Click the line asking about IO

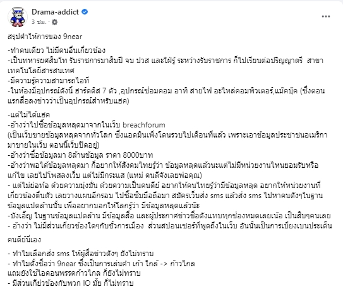tap(71, 283)
